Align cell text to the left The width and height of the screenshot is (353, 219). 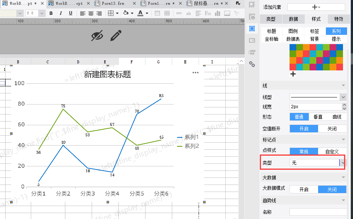click(83, 13)
